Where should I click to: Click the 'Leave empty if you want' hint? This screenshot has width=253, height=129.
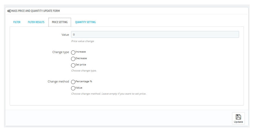116,94
